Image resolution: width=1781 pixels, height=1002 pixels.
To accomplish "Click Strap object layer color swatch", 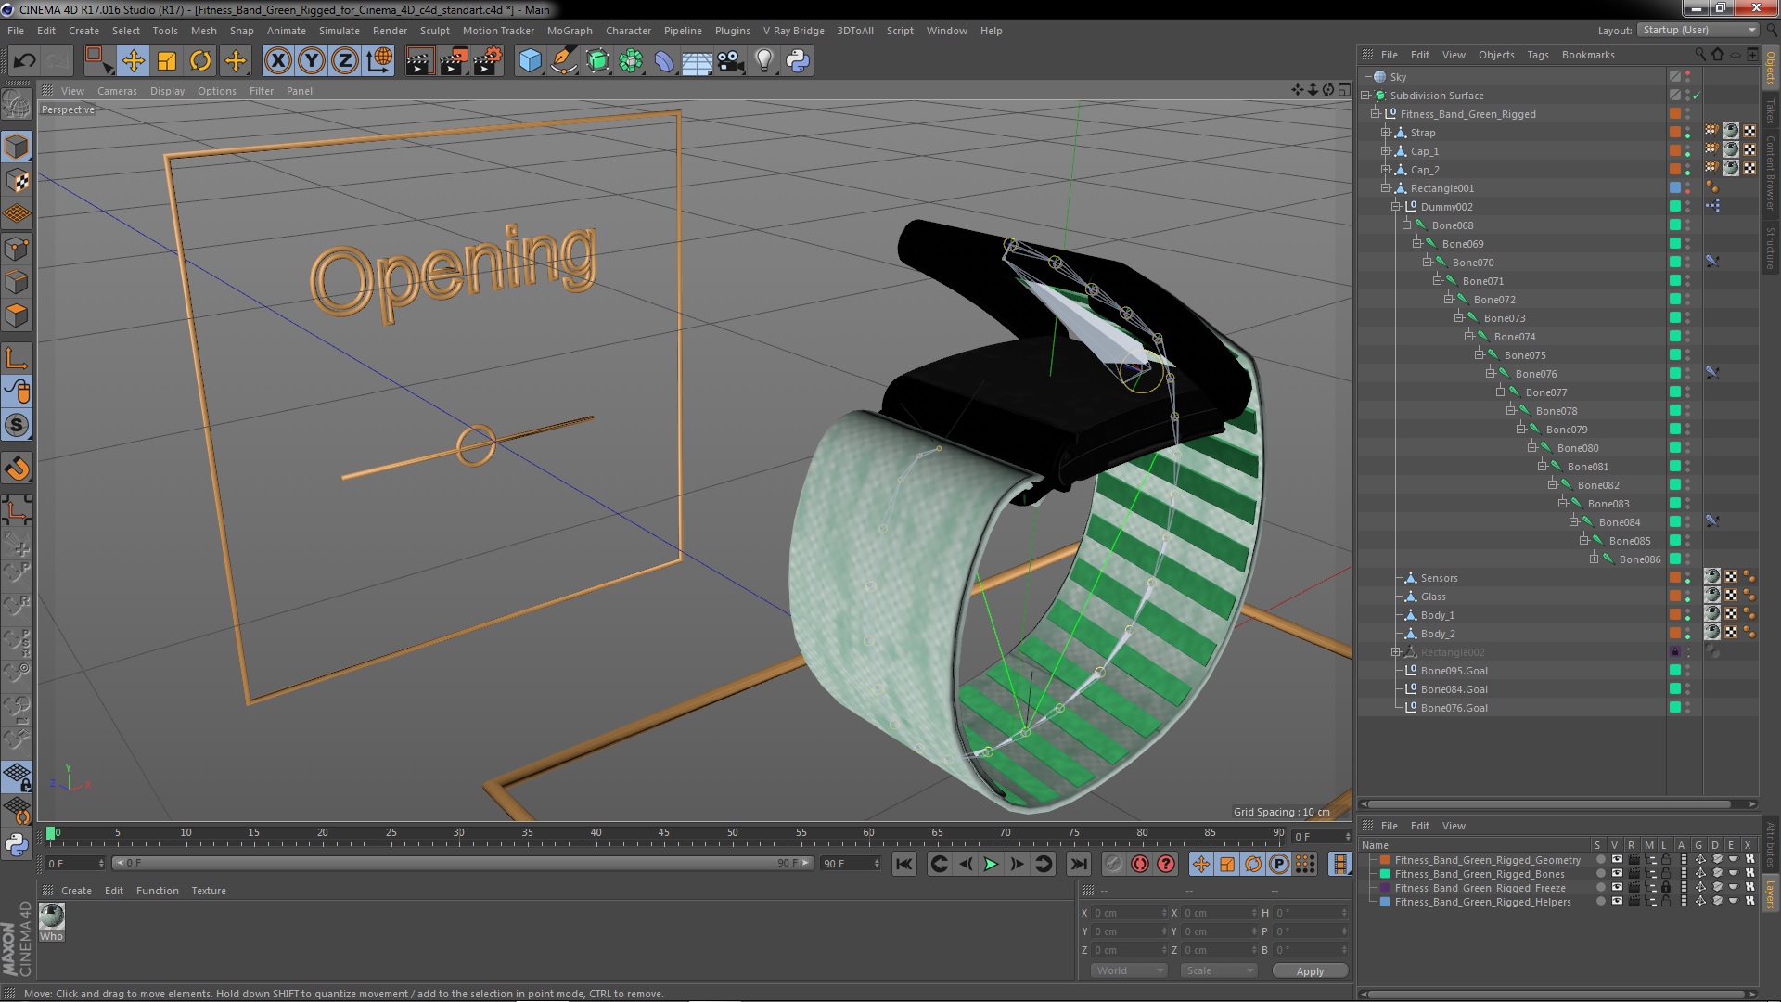I will click(x=1675, y=133).
